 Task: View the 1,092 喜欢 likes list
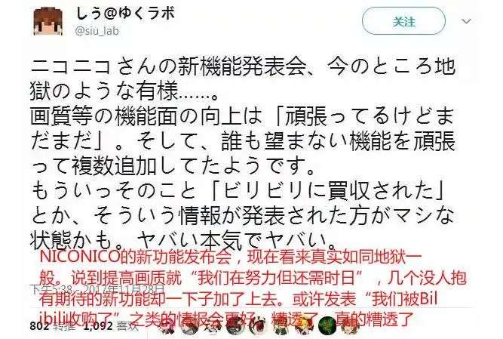tap(112, 326)
